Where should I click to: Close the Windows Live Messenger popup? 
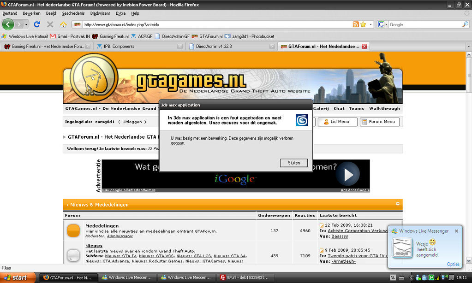[456, 231]
